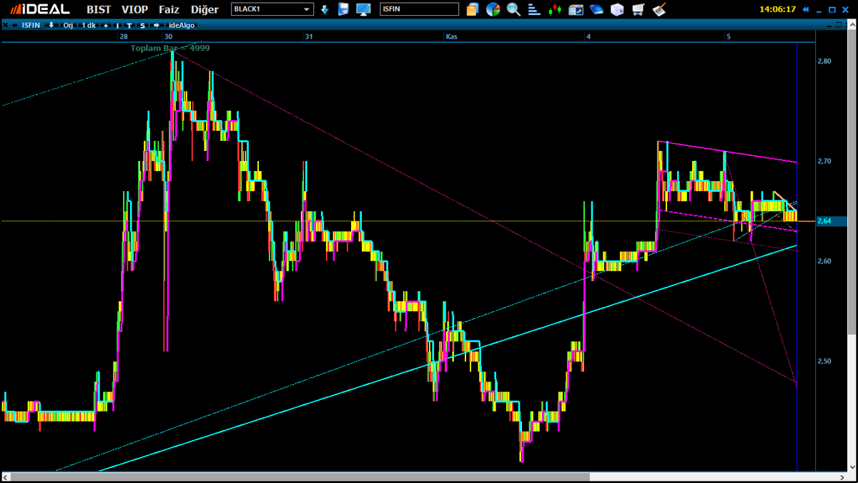
Task: Click the 2,50 price axis label
Action: 824,361
